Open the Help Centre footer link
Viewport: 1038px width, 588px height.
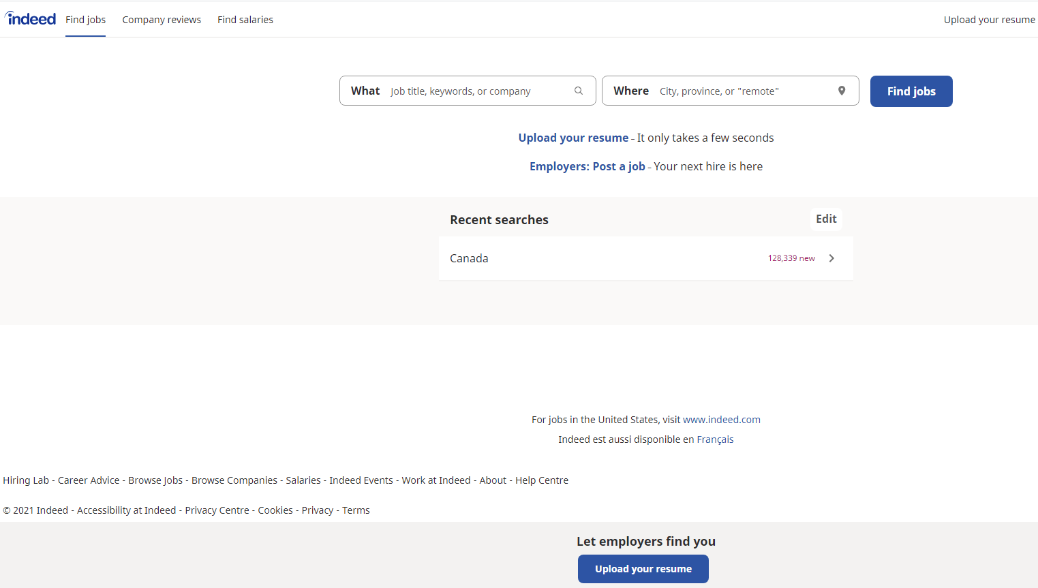point(541,480)
